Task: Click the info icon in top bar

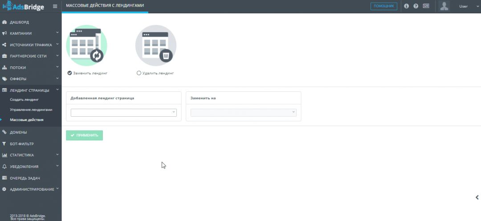Action: pos(406,6)
